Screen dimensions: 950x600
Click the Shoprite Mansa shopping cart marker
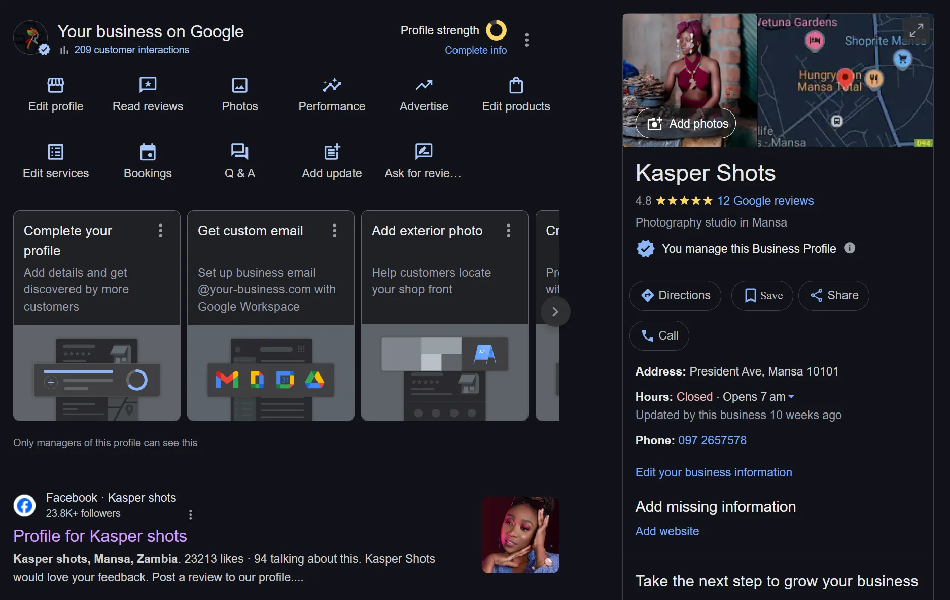902,59
